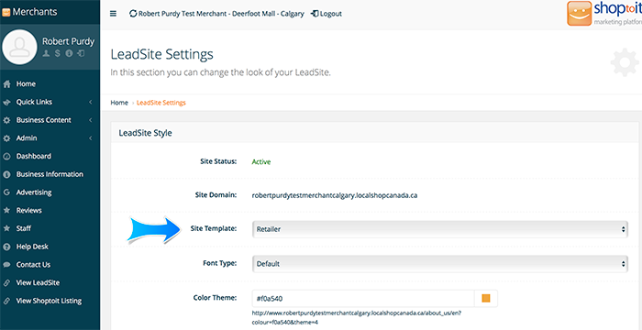Open the Site Template dropdown

[x=439, y=229]
